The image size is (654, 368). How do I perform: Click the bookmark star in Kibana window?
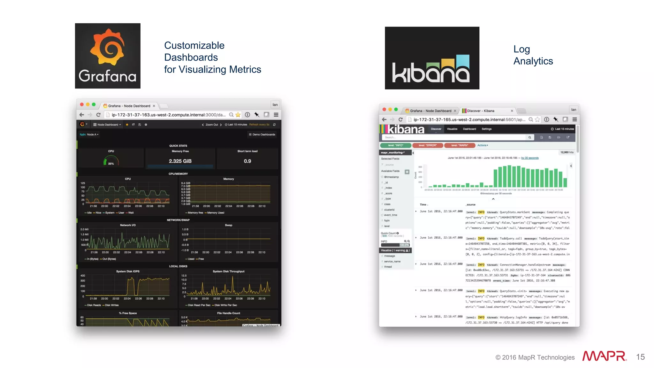[538, 119]
